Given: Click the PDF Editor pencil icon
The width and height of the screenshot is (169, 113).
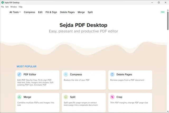Looking at the screenshot, I should pos(19,75).
